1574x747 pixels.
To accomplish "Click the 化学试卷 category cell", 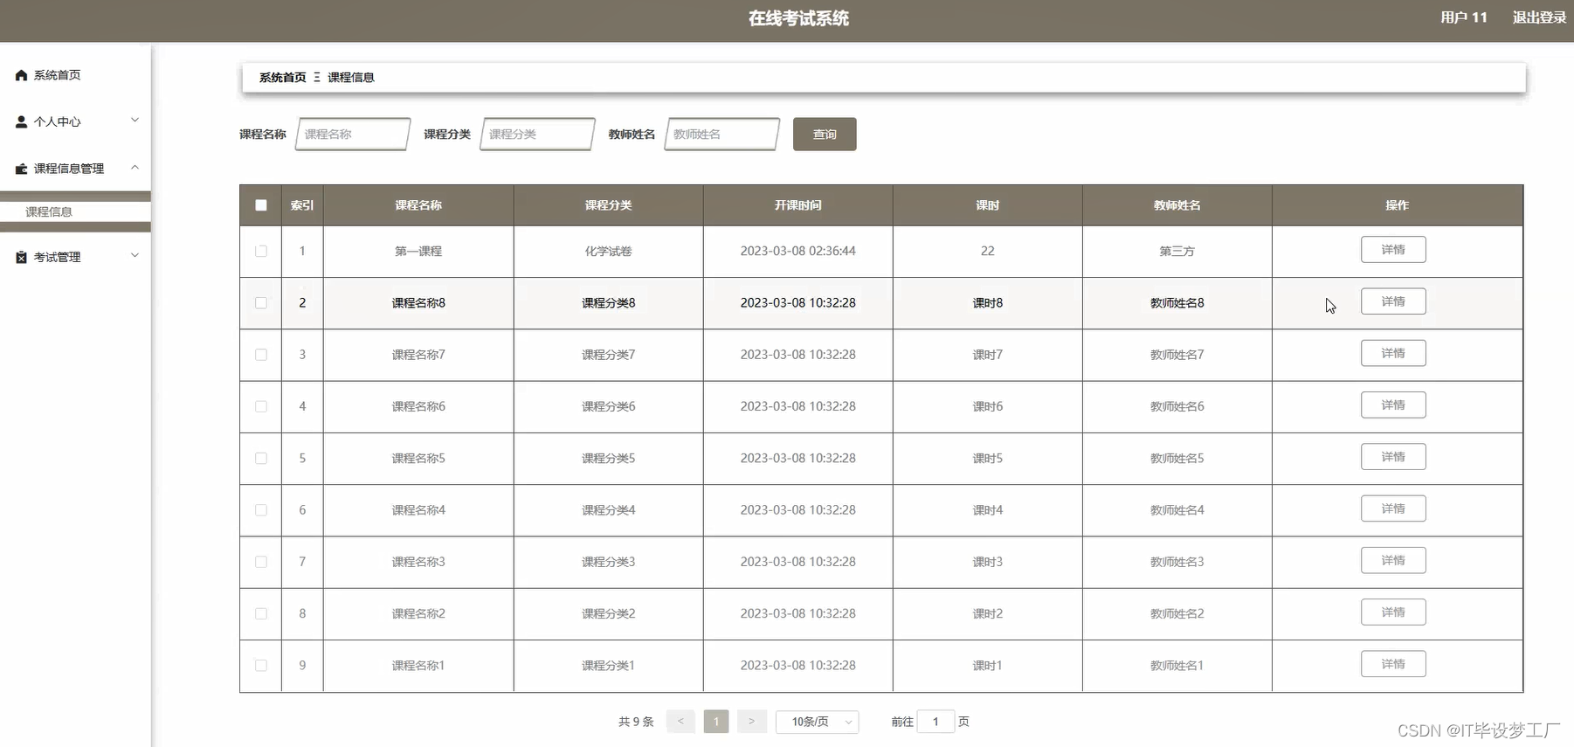I will (x=608, y=251).
